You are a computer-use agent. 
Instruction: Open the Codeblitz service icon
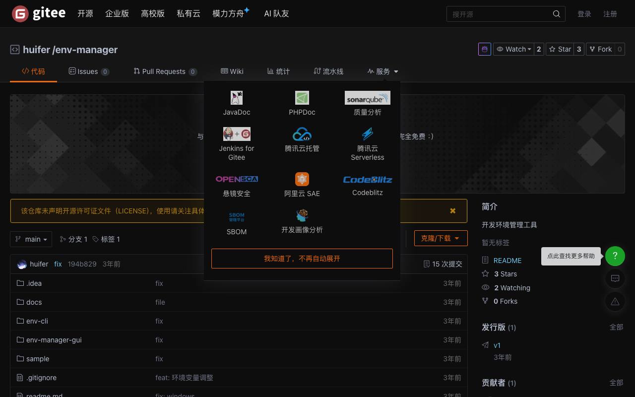coord(368,180)
